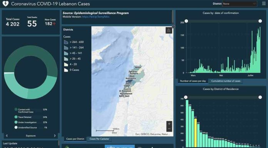The height and width of the screenshot is (148, 268).
Task: Toggle Contact with Confirmed Case legend item
Action: [31, 111]
